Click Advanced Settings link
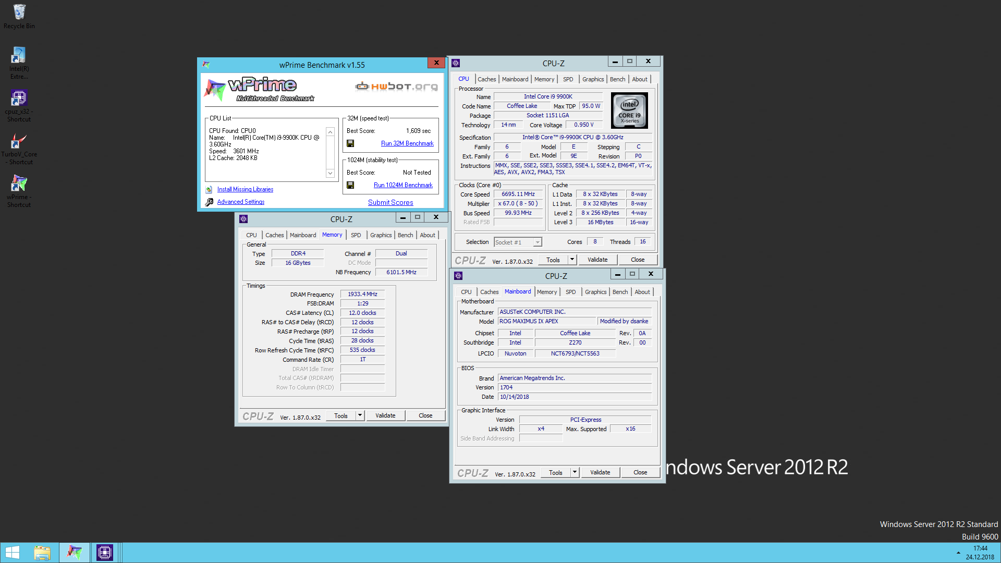The height and width of the screenshot is (563, 1001). (241, 202)
